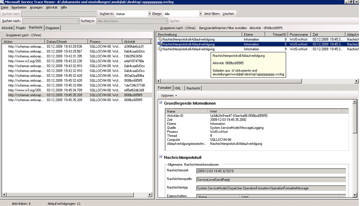Open the Ebene dropdown showing Alle
This screenshot has height=206, width=360.
click(x=200, y=14)
